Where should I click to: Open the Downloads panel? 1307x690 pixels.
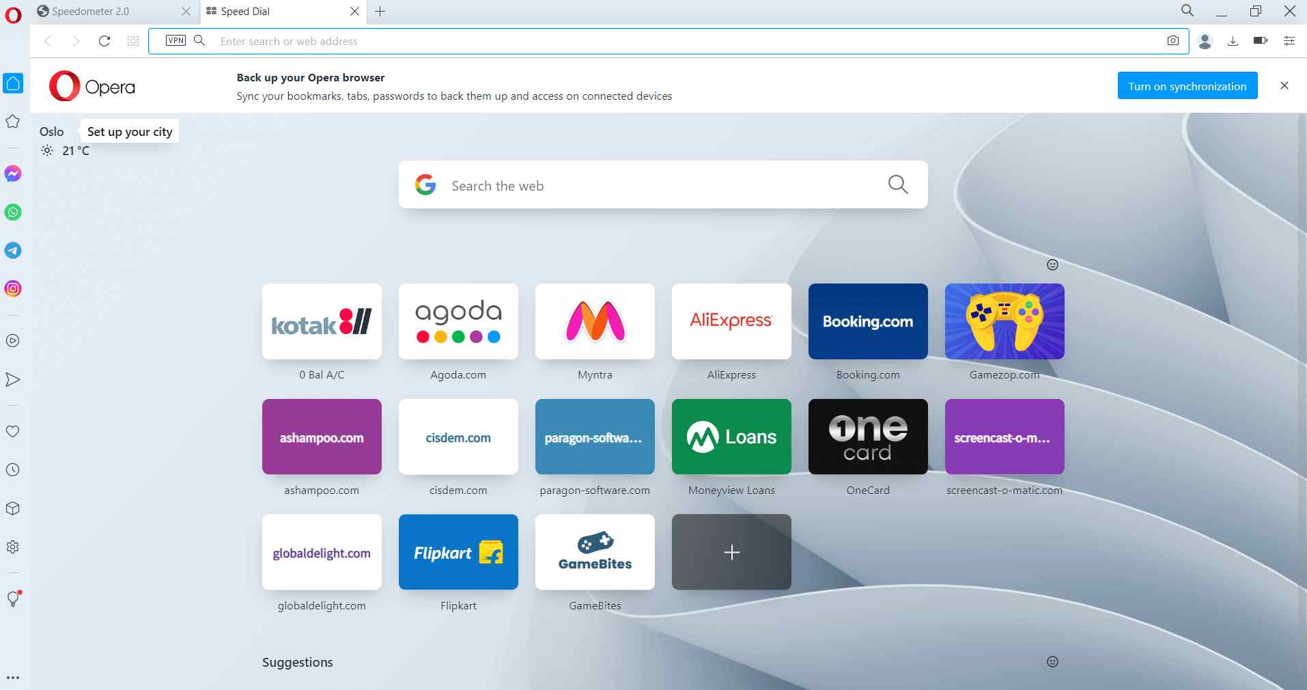click(x=1233, y=41)
